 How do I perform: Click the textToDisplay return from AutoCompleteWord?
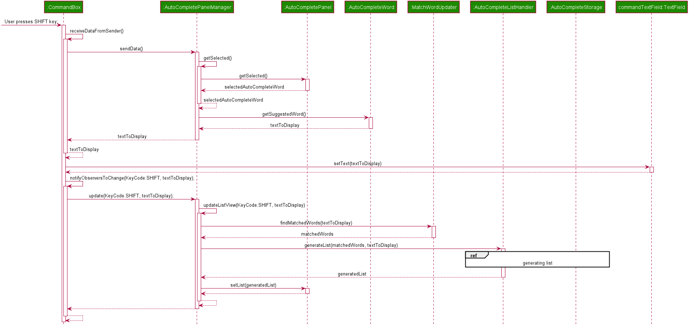pos(285,125)
